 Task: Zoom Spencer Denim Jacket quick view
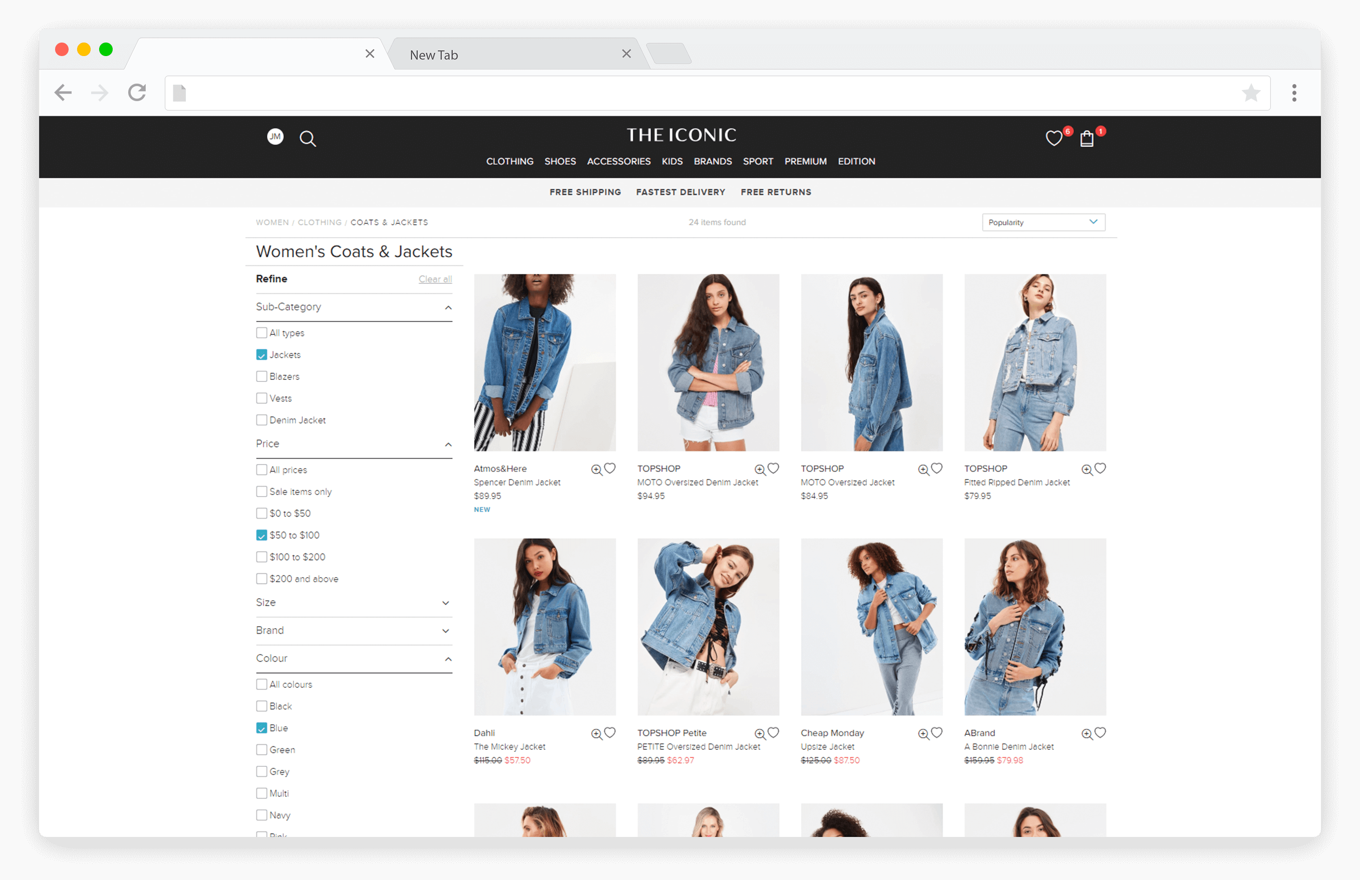pos(596,470)
